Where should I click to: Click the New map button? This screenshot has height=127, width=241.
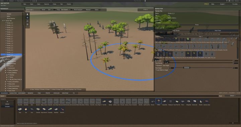[24, 4]
